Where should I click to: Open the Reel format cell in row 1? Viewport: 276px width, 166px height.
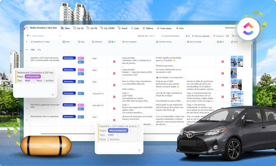pyautogui.click(x=95, y=58)
